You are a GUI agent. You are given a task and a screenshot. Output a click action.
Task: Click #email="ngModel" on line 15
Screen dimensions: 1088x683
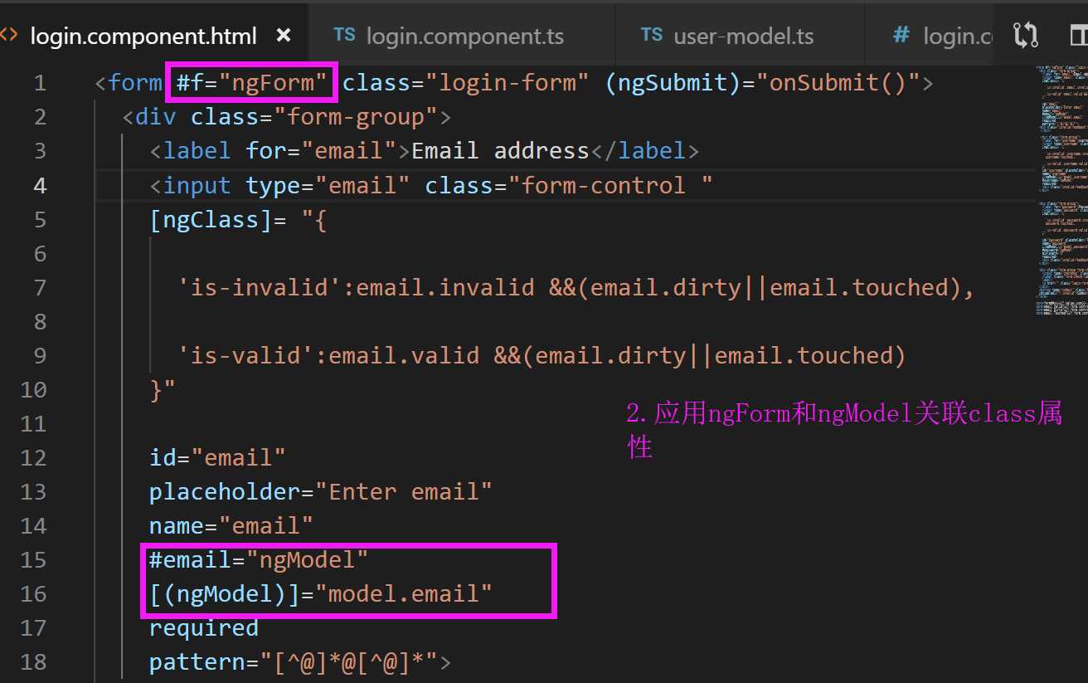259,559
